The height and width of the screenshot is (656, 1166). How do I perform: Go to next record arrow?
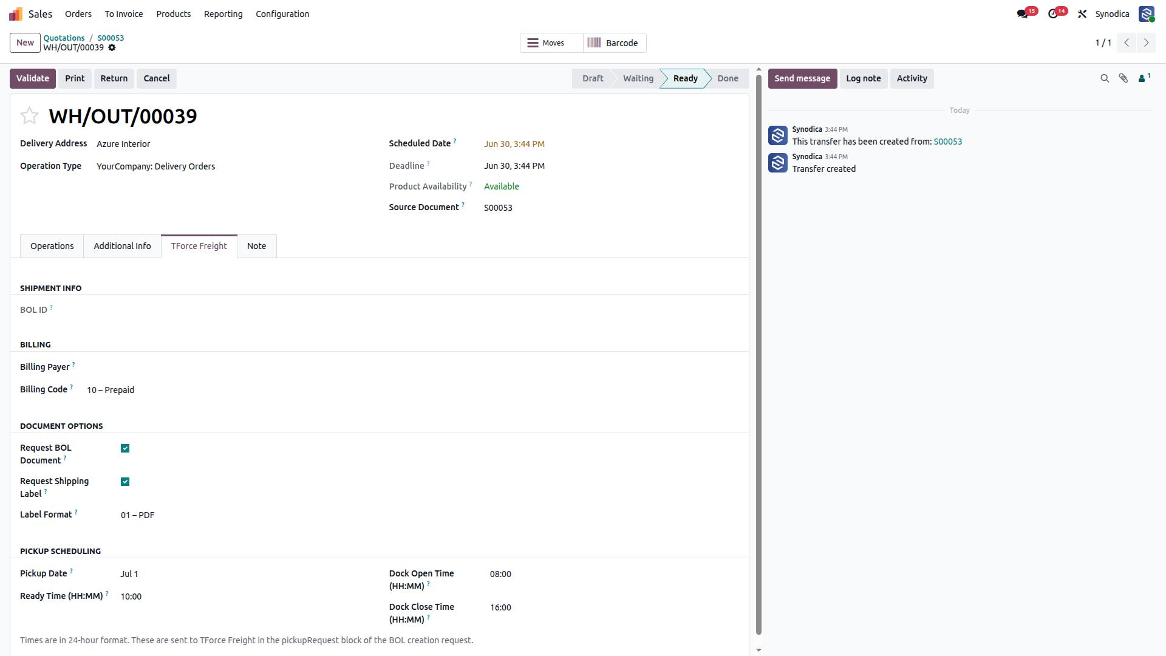point(1147,43)
